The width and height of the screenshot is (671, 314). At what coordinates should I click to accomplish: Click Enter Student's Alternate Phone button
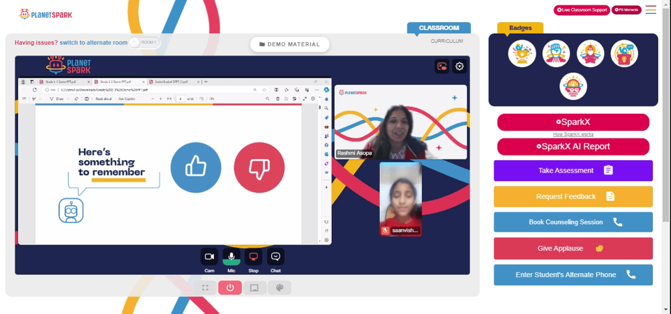coord(573,274)
